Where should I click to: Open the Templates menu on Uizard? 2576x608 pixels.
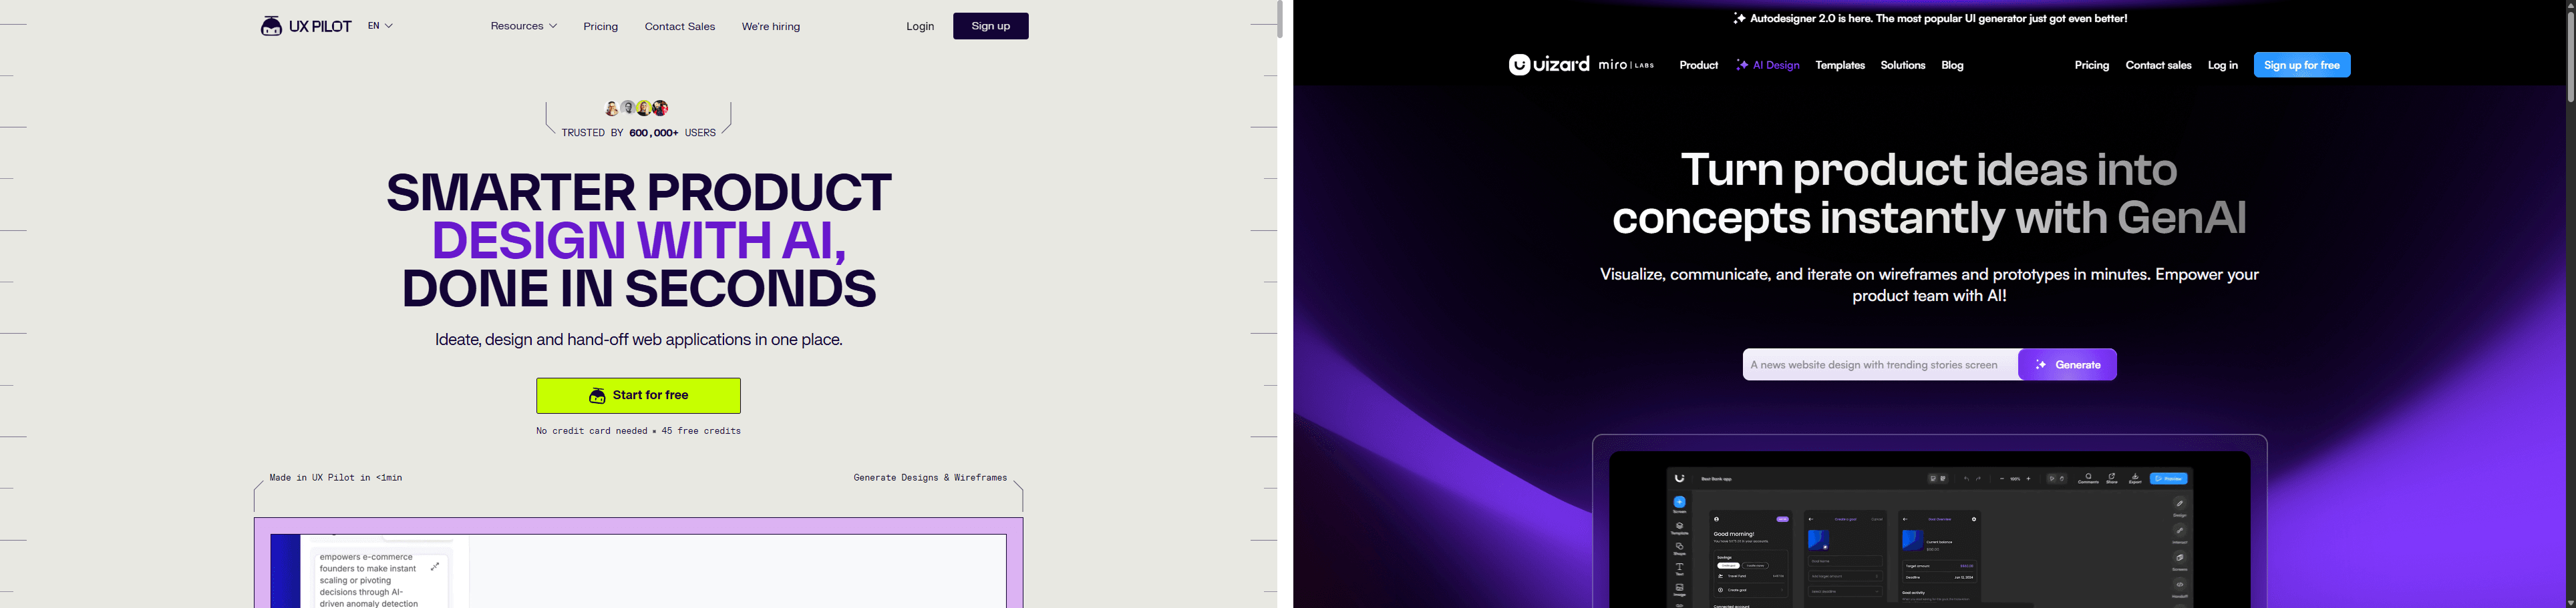click(x=1840, y=65)
